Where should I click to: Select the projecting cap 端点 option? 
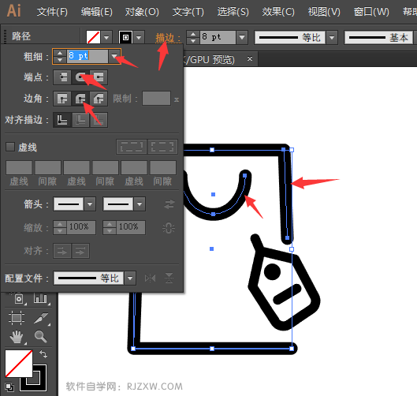[x=99, y=77]
